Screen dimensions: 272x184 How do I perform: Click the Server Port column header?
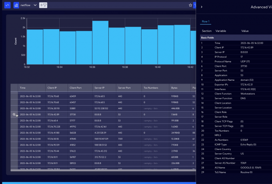(124, 87)
